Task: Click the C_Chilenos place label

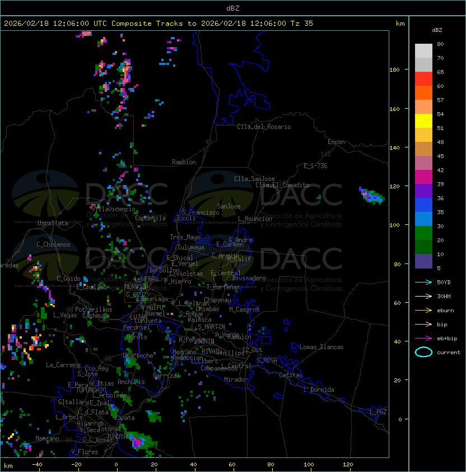Action: (x=53, y=244)
